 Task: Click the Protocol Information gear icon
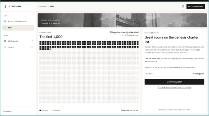coord(5,21)
